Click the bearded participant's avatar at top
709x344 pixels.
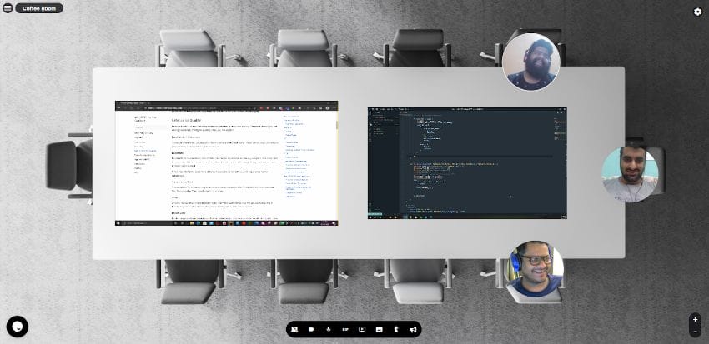[530, 62]
